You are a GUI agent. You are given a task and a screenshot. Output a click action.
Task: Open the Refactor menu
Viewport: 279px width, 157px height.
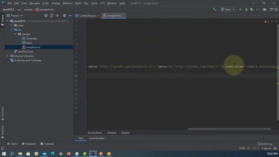point(68,3)
